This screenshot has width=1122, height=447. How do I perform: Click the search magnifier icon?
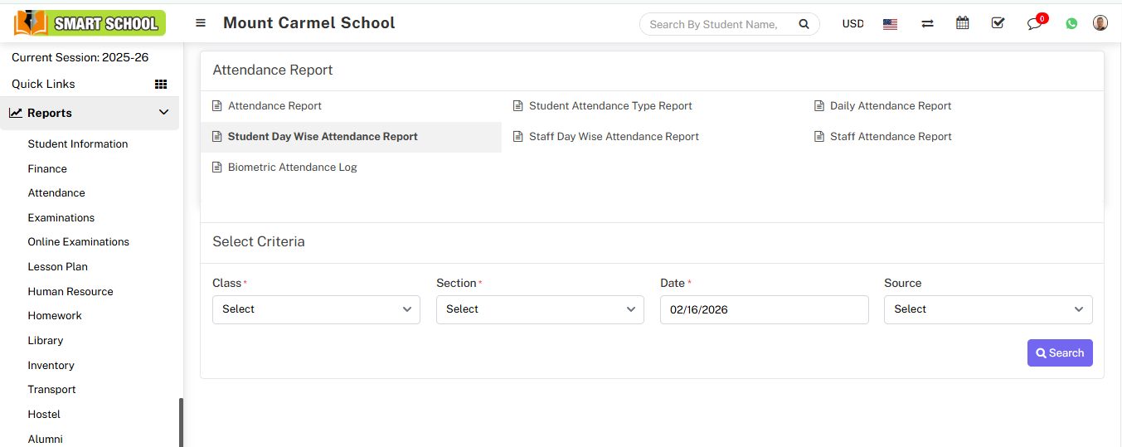[x=804, y=24]
